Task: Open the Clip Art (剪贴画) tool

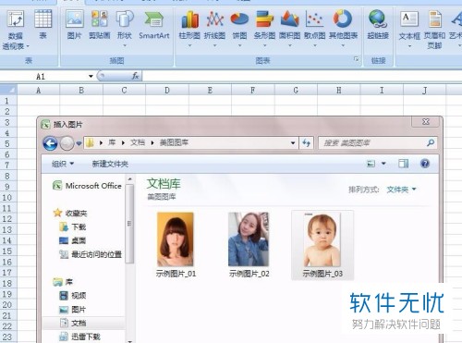Action: pyautogui.click(x=100, y=25)
